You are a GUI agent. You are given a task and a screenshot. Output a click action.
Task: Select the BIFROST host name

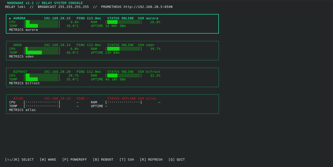point(20,72)
